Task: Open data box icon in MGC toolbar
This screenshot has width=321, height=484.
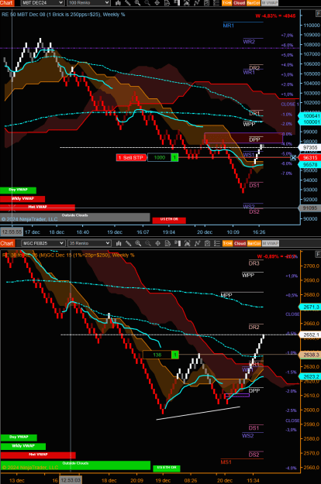Action: point(167,243)
